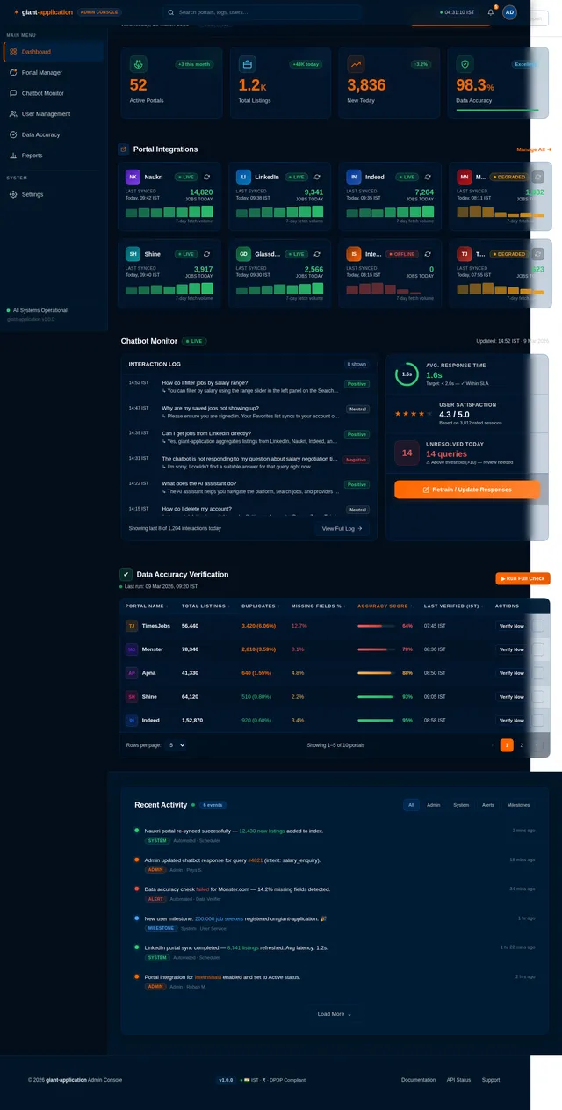Click the Portal Integrations heading icon

(x=124, y=149)
